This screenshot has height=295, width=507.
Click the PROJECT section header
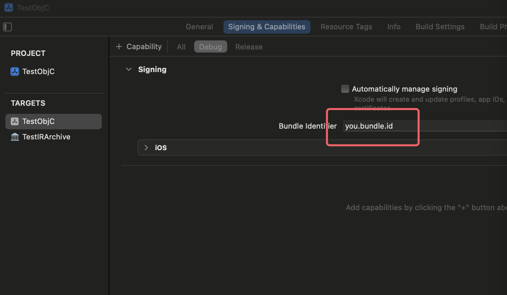point(28,53)
